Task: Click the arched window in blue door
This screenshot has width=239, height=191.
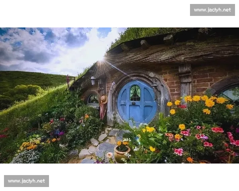Action: [x=135, y=93]
